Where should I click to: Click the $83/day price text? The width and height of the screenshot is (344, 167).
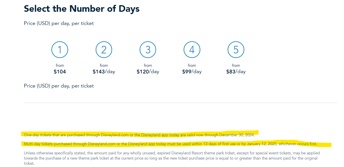pos(236,72)
